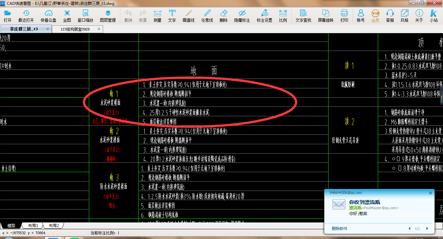Click the 当前标注比例 status text
Image resolution: width=443 pixels, height=239 pixels.
105,233
